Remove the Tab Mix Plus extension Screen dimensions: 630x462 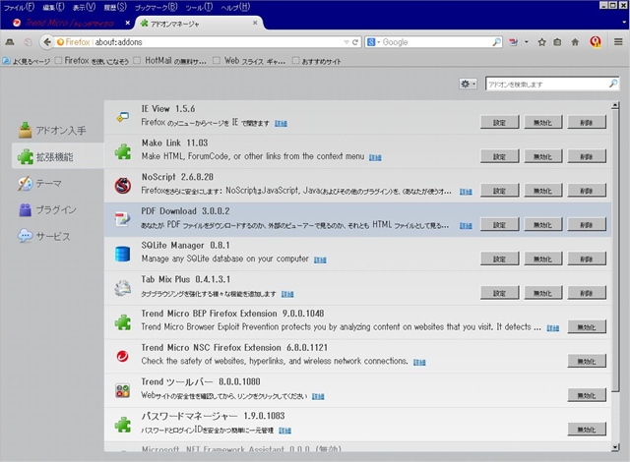pos(587,293)
